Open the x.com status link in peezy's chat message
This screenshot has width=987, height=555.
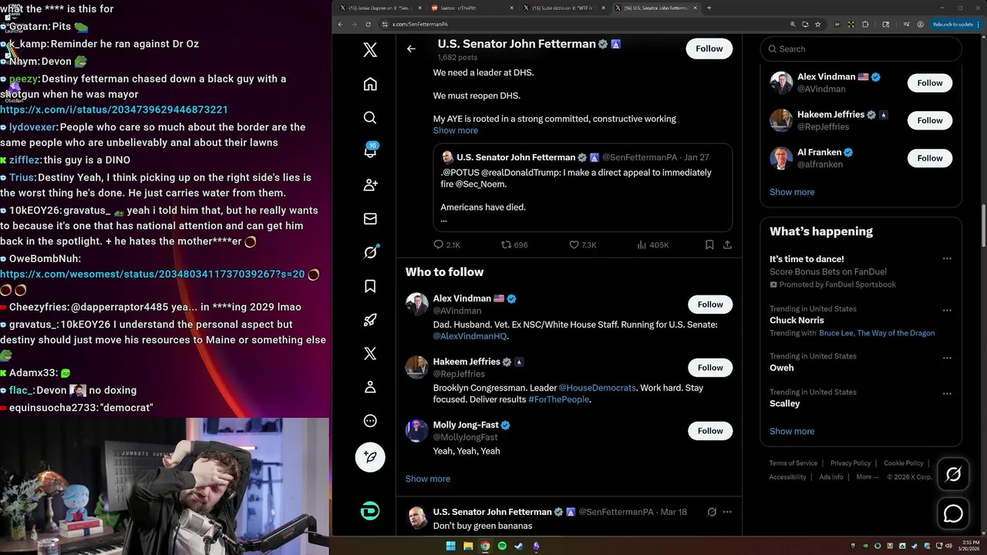pos(114,109)
